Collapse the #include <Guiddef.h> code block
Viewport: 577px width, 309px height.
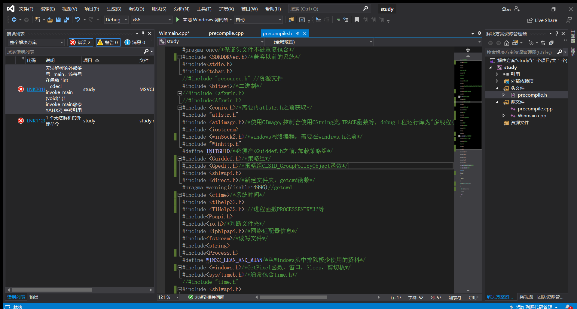click(x=179, y=158)
